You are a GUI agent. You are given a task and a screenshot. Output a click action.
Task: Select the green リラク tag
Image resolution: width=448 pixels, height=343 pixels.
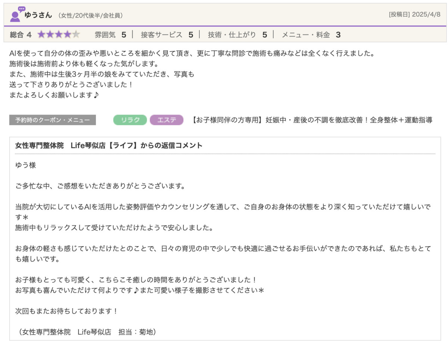pos(130,120)
